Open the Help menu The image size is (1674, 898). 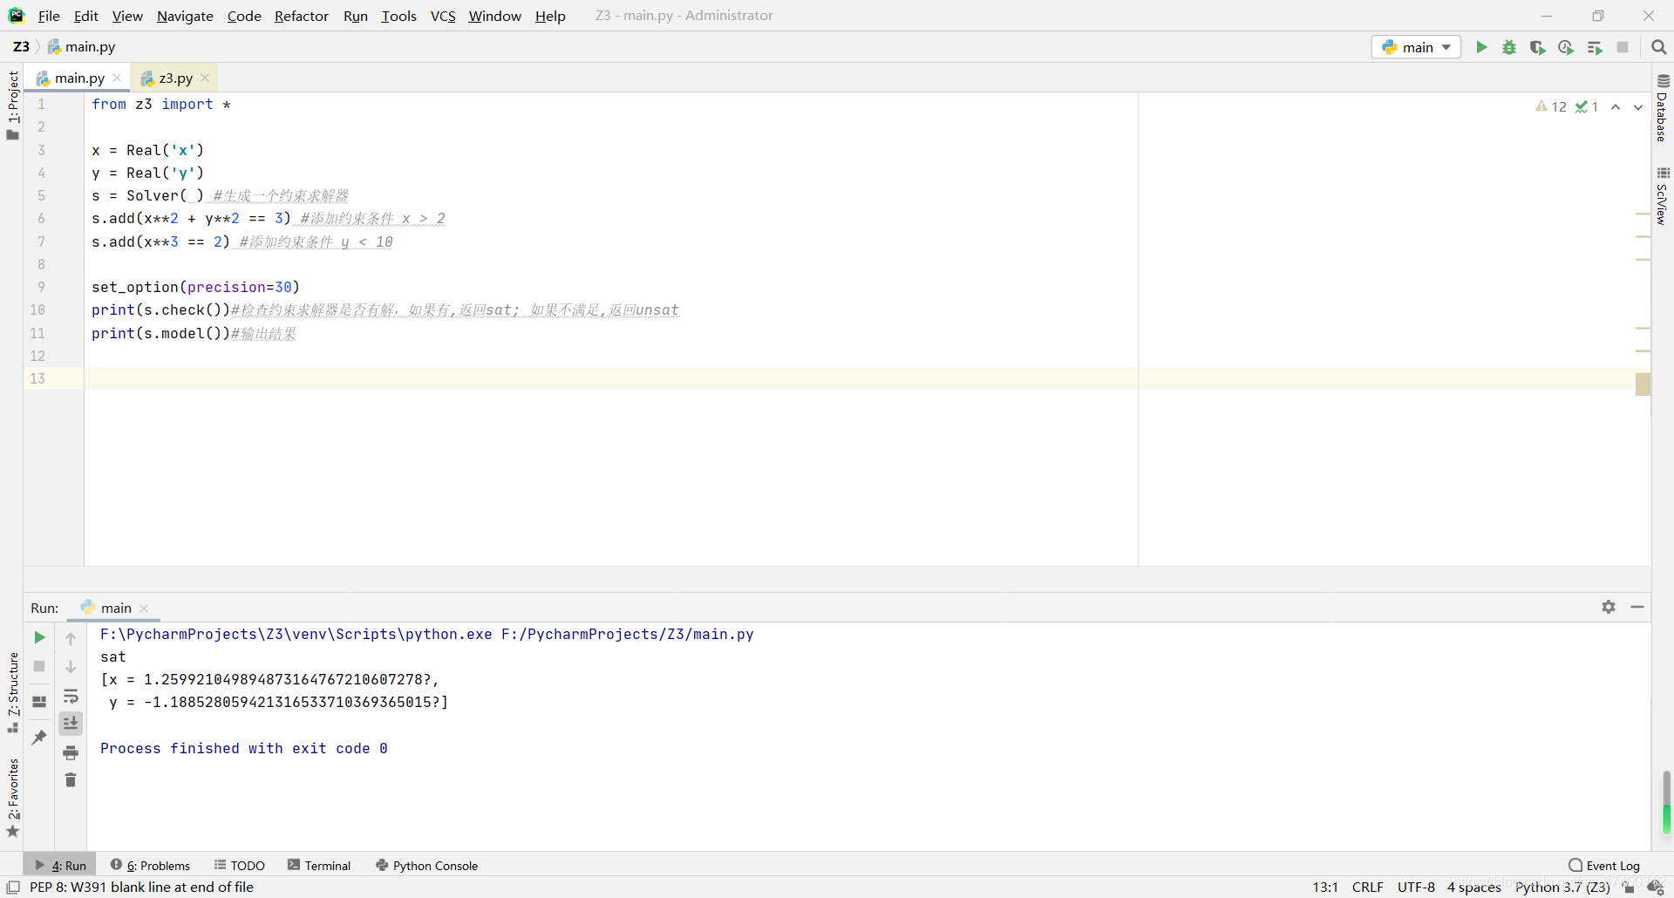550,16
